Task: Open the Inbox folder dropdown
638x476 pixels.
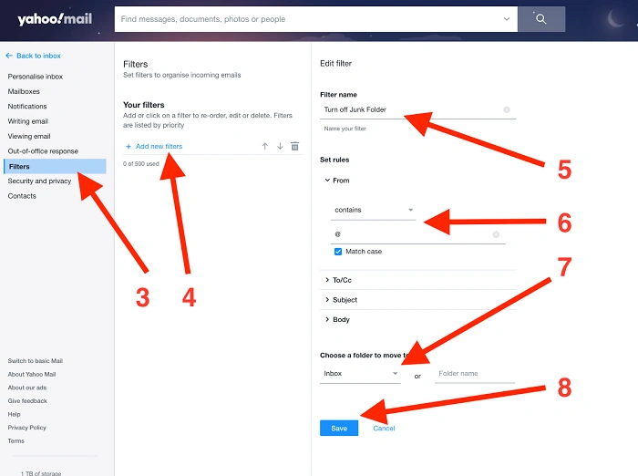Action: (x=360, y=373)
